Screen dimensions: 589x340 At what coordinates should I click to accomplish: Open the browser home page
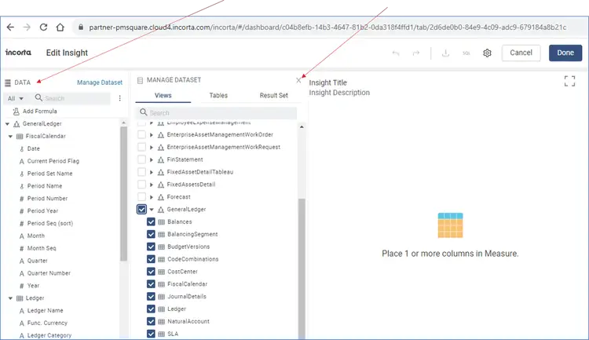[60, 27]
